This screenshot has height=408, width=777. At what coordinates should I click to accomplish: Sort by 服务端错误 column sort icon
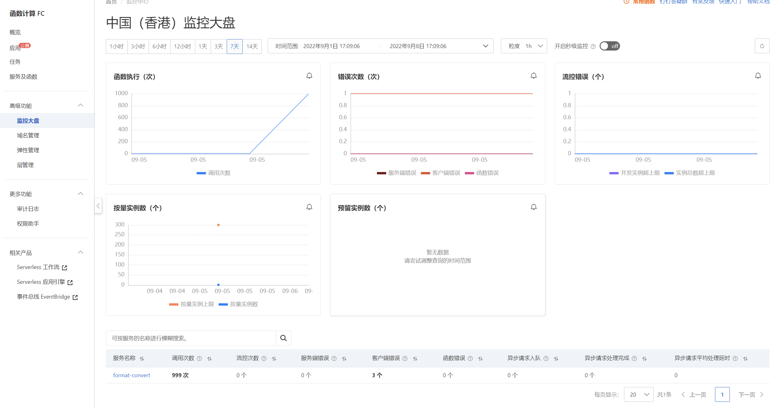click(x=344, y=358)
